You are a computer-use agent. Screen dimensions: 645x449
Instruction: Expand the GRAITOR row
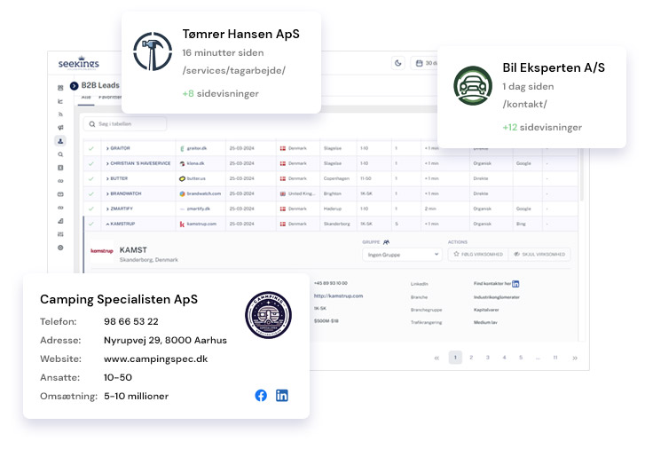click(107, 148)
